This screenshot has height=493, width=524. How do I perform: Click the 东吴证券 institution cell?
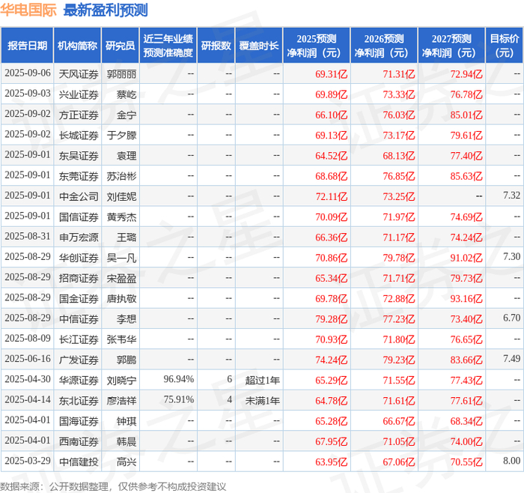(79, 156)
